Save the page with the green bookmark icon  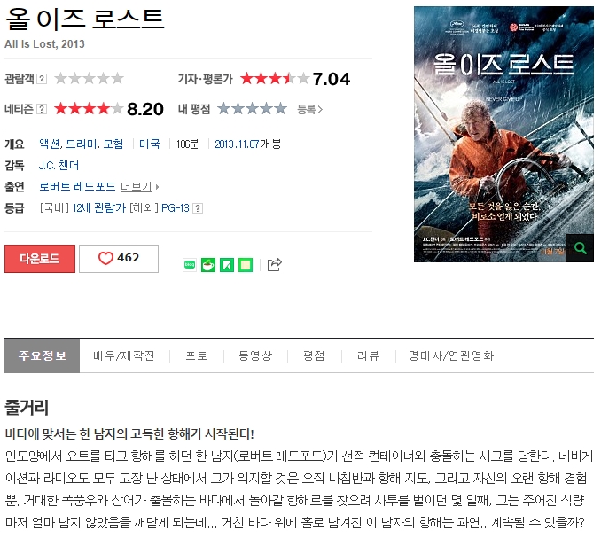point(227,265)
